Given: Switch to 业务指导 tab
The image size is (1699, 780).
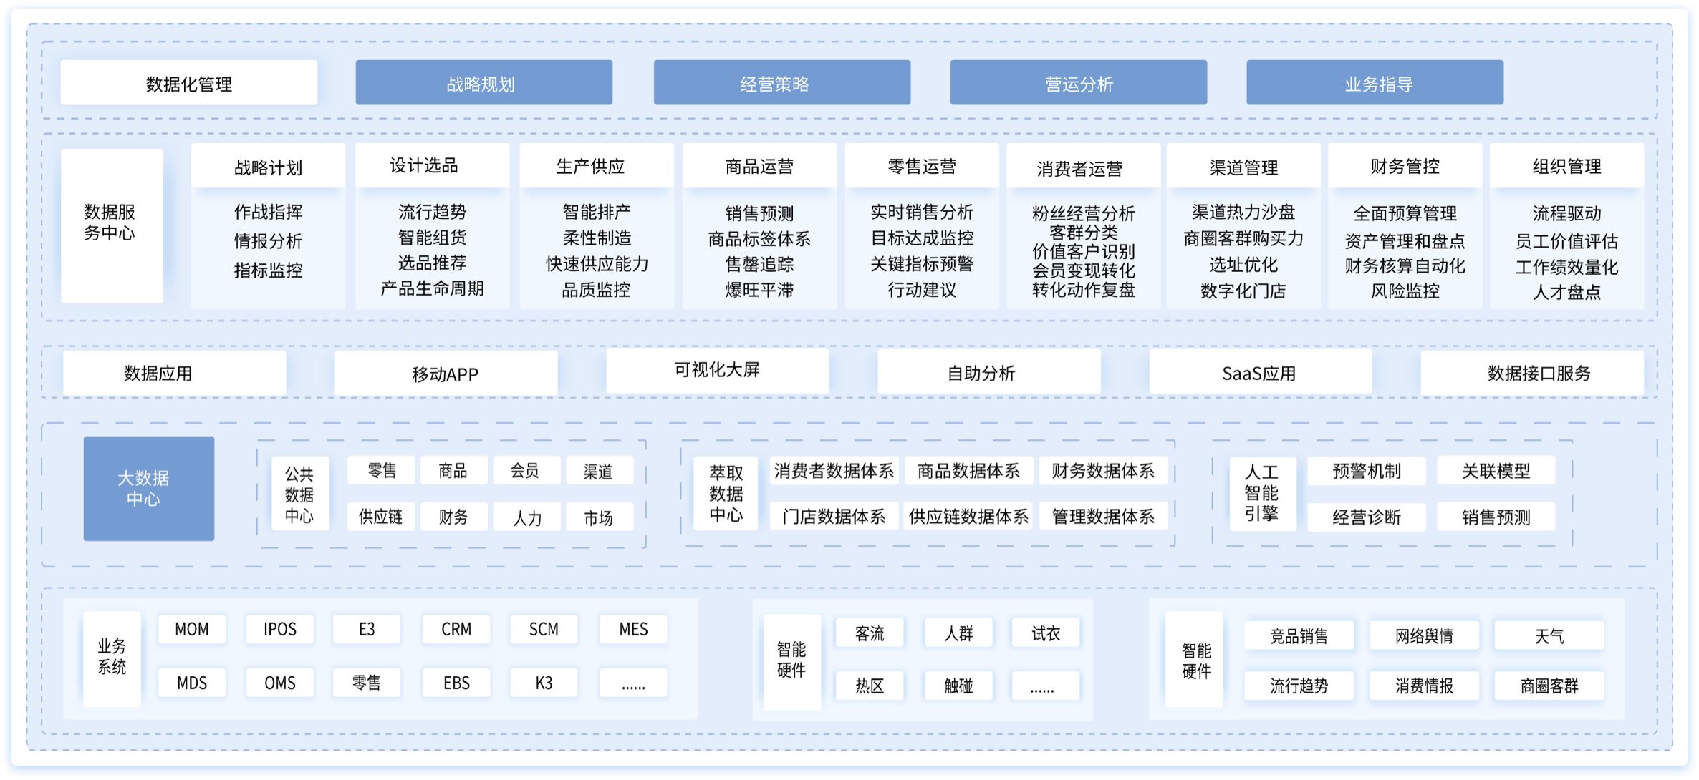Looking at the screenshot, I should tap(1375, 83).
